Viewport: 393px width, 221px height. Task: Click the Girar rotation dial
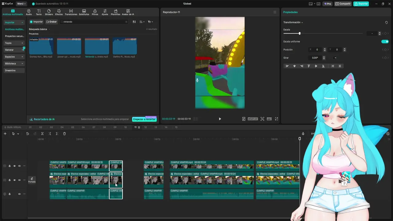click(x=335, y=58)
